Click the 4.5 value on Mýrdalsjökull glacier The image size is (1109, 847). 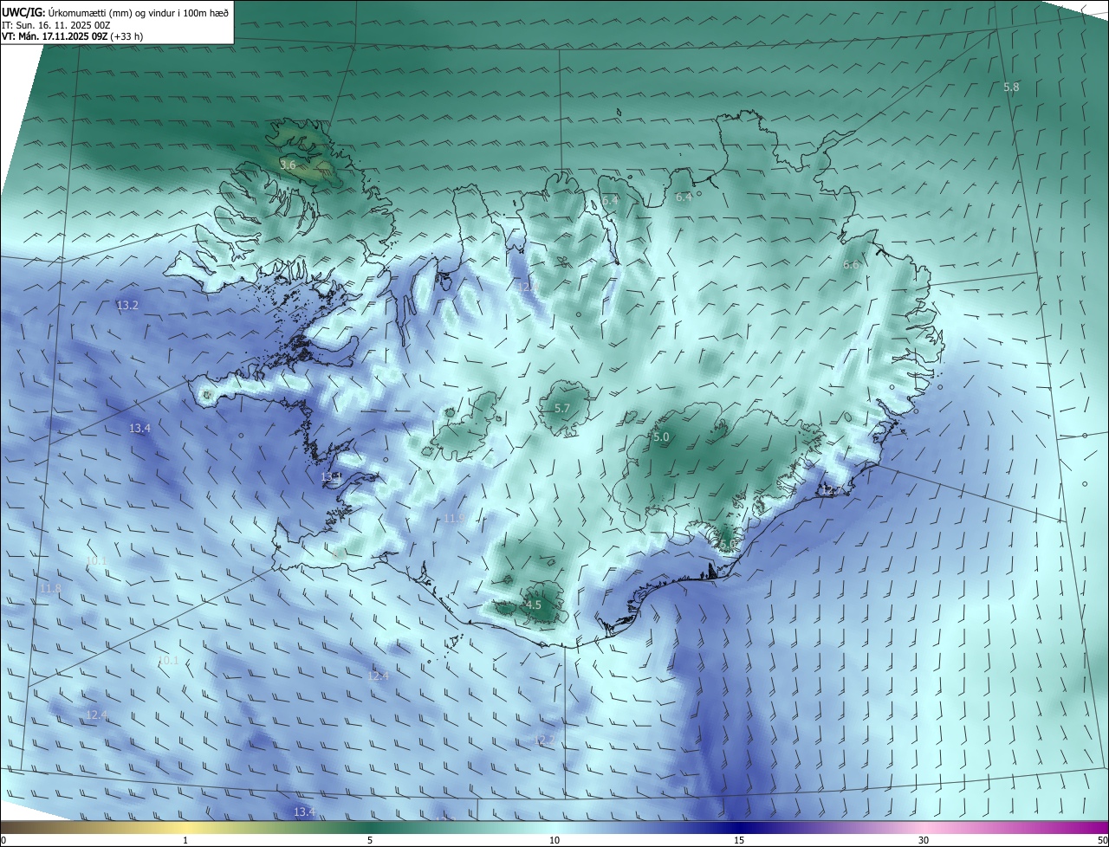pyautogui.click(x=533, y=605)
